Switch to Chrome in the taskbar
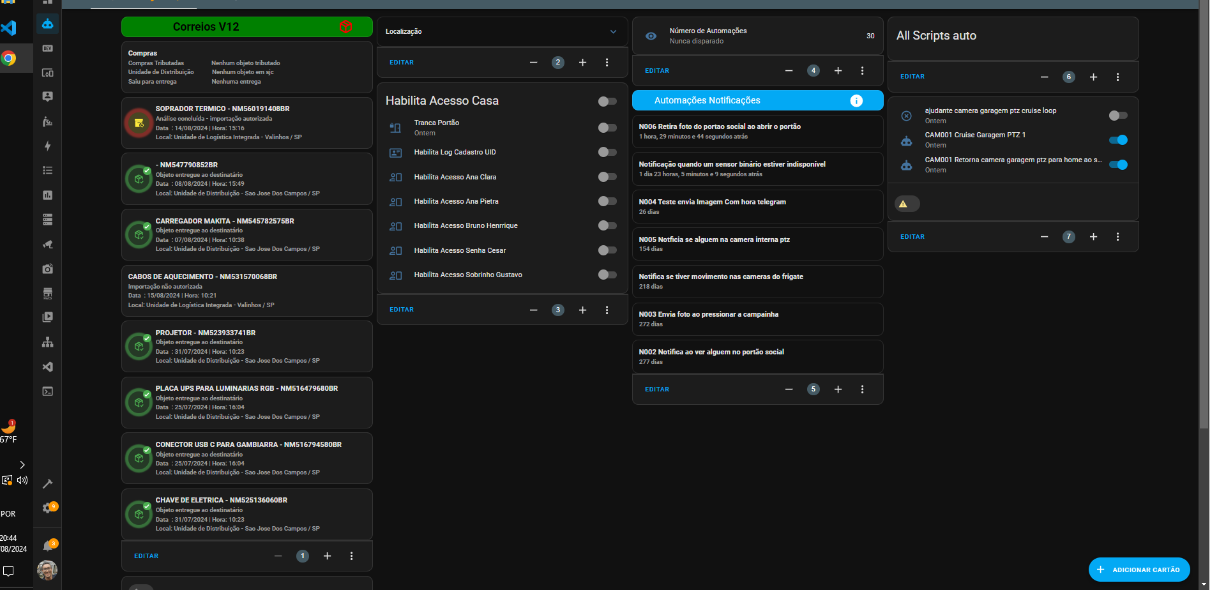This screenshot has height=590, width=1226. click(x=8, y=59)
